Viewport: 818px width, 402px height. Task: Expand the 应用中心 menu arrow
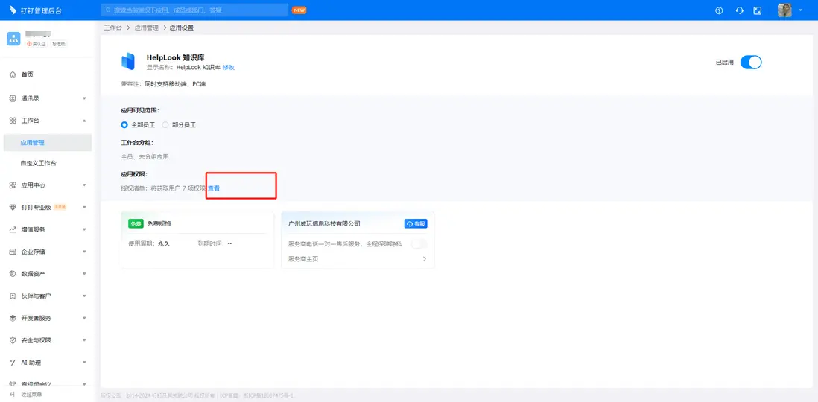point(84,185)
